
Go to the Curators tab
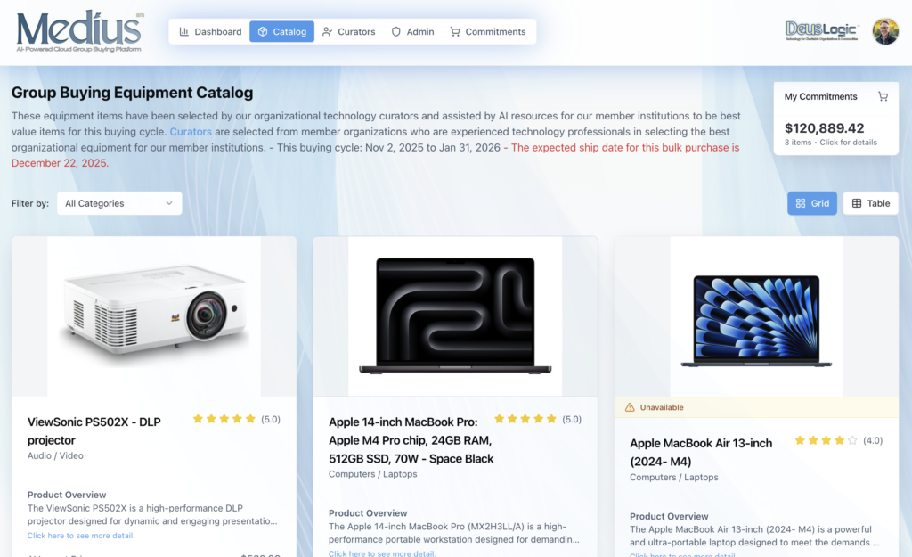(348, 31)
